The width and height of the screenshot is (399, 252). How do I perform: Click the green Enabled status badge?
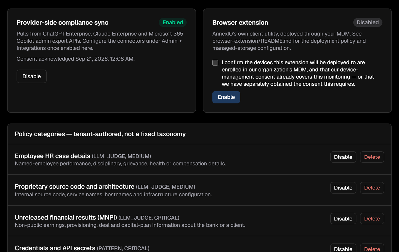point(173,22)
